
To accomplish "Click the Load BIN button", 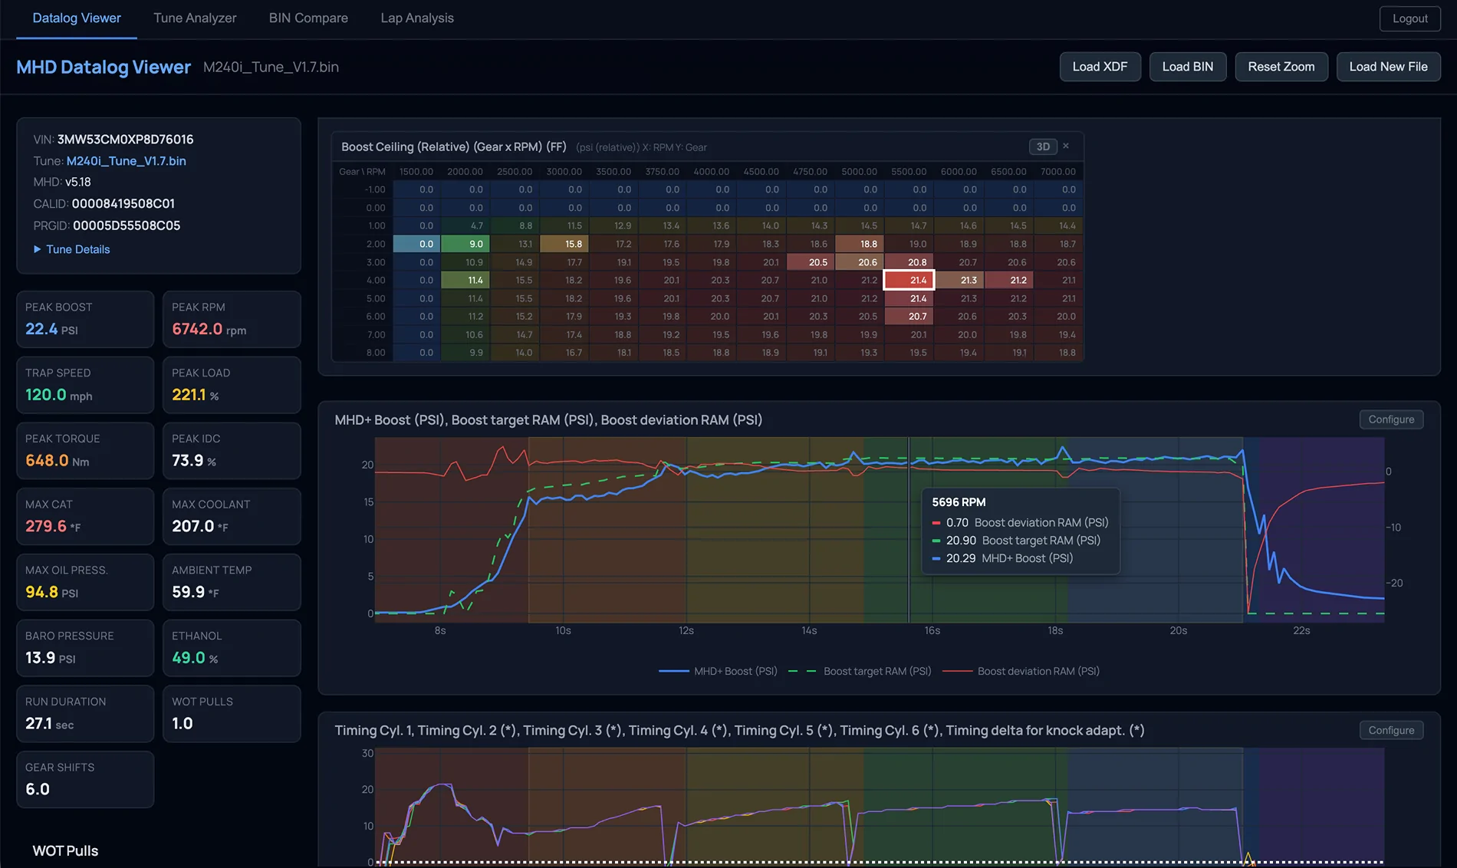I will 1187,67.
